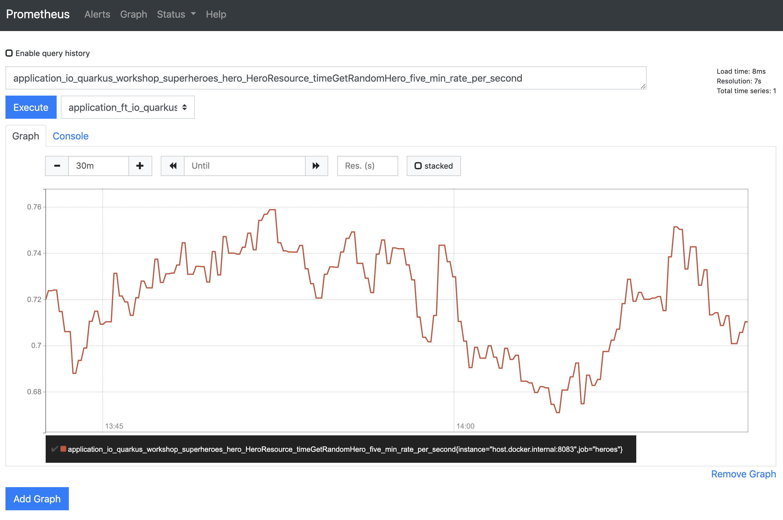This screenshot has height=520, width=783.
Task: Open the Alerts page
Action: [97, 14]
